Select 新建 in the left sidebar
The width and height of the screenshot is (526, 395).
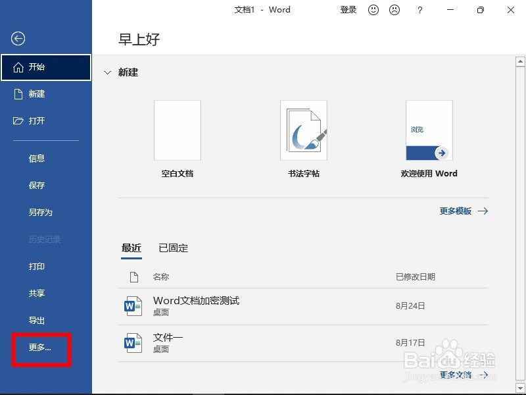point(46,94)
